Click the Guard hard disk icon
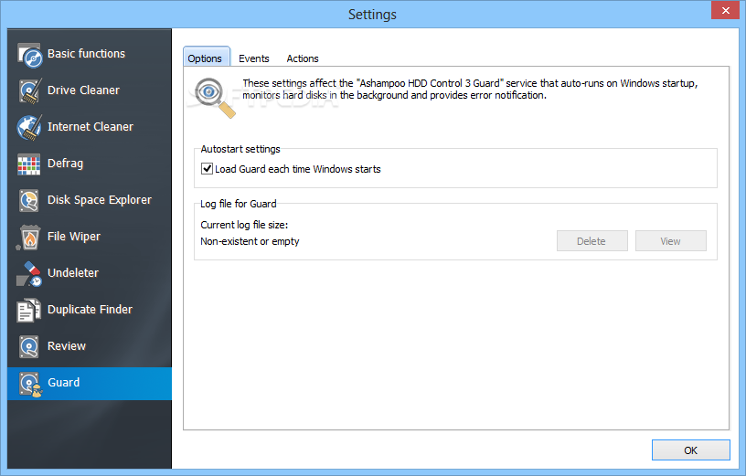746x476 pixels. point(30,385)
